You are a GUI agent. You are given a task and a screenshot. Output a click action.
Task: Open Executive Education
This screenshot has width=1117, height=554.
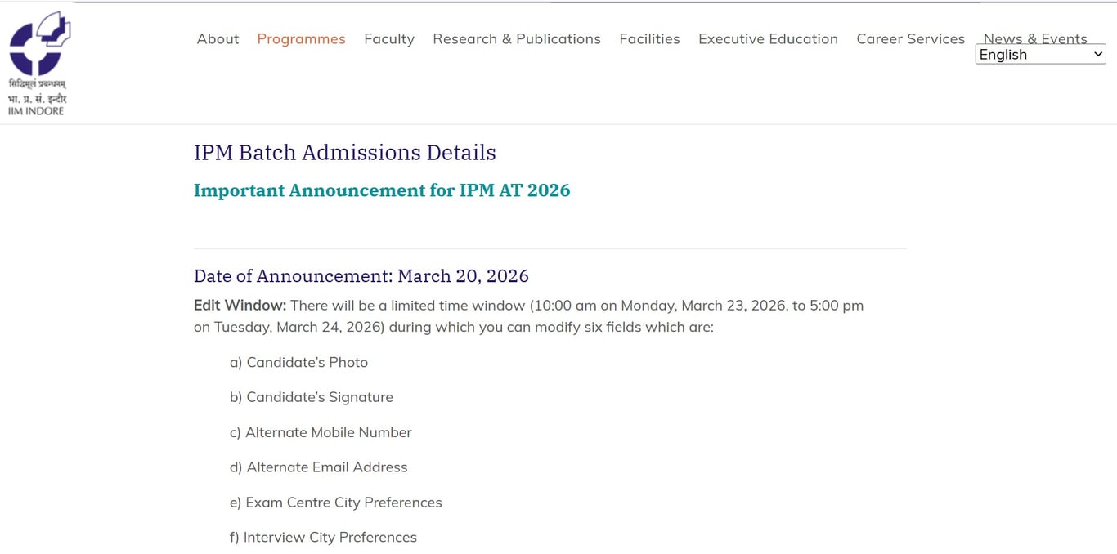tap(767, 38)
